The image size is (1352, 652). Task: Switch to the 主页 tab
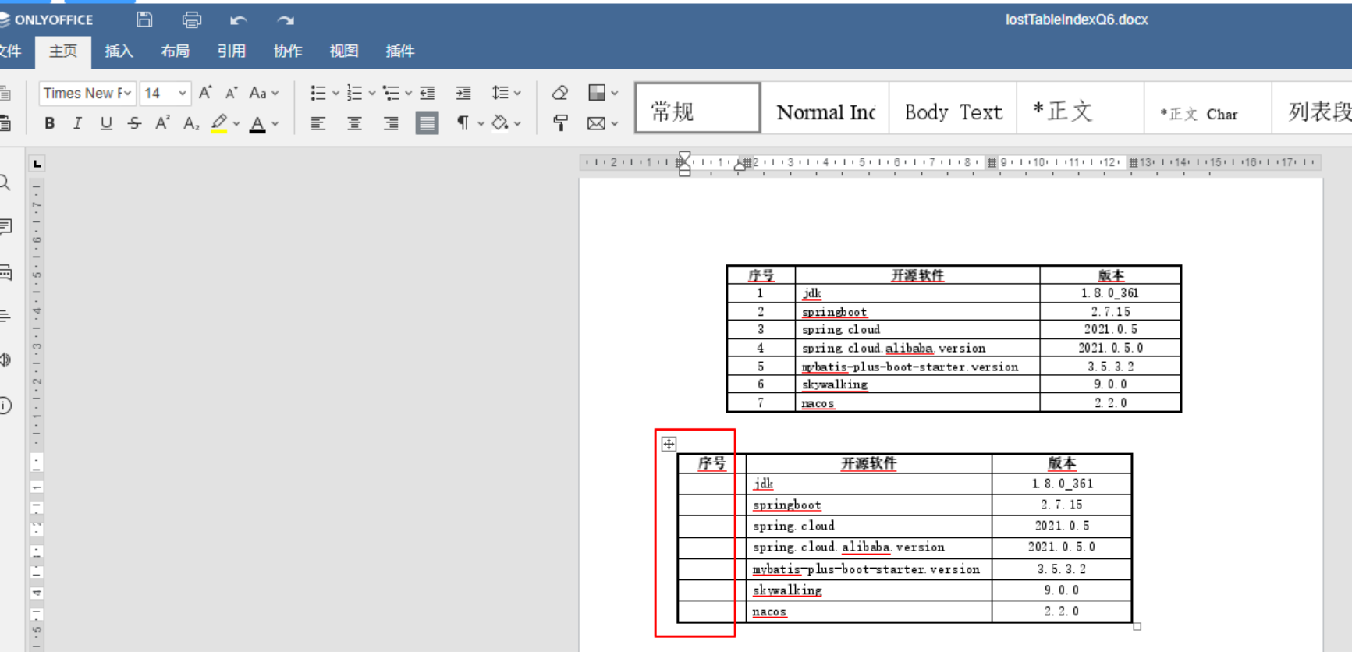point(62,51)
